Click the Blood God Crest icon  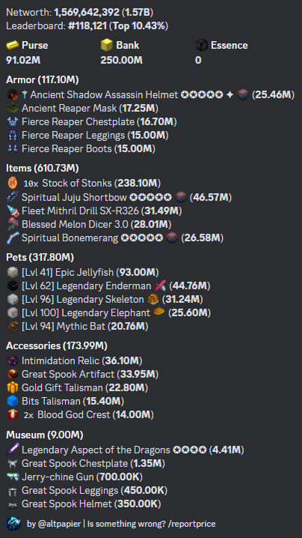coord(12,415)
